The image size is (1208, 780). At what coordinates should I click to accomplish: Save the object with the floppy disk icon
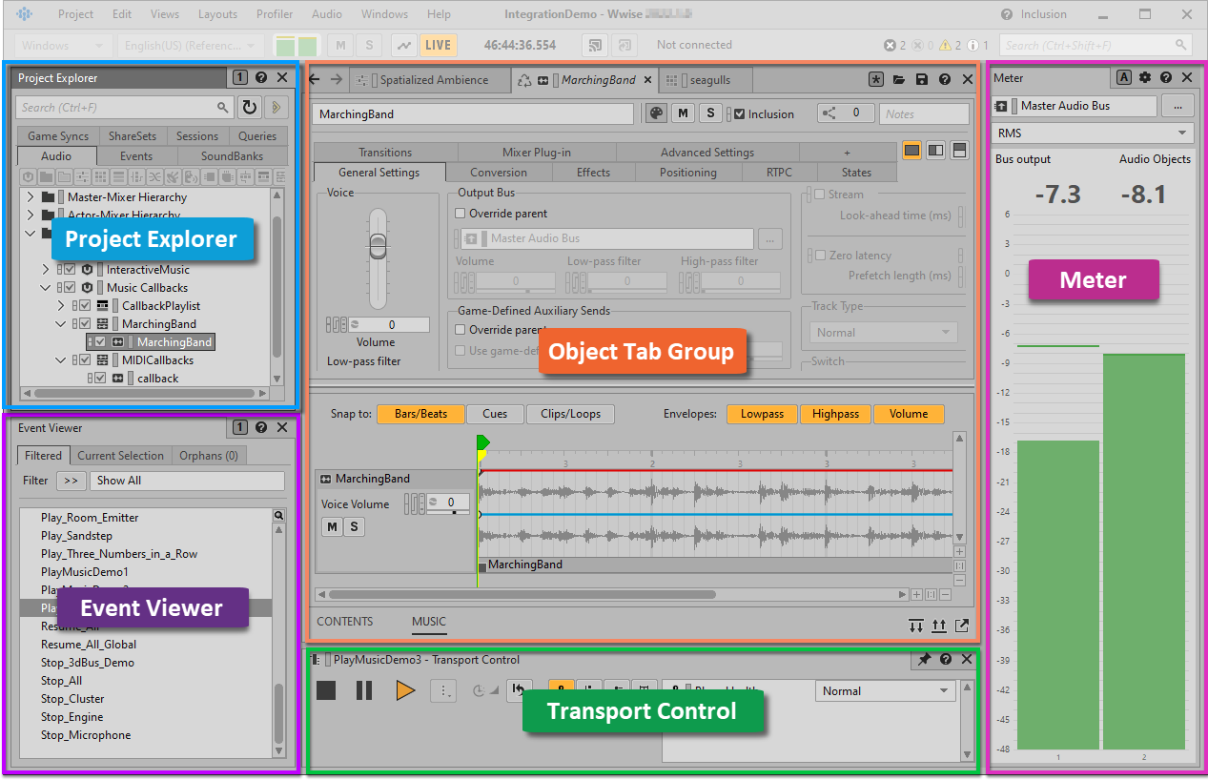(x=922, y=80)
